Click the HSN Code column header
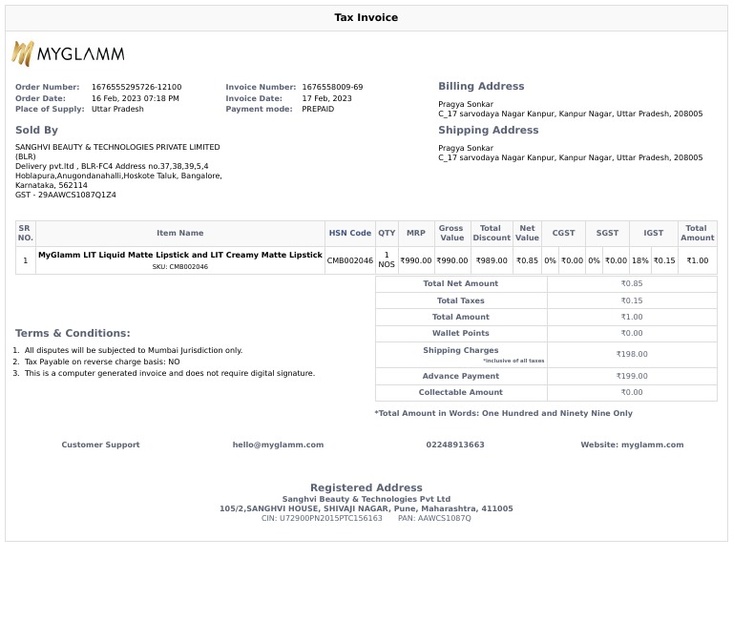Screen dimensions: 733x641 point(349,233)
